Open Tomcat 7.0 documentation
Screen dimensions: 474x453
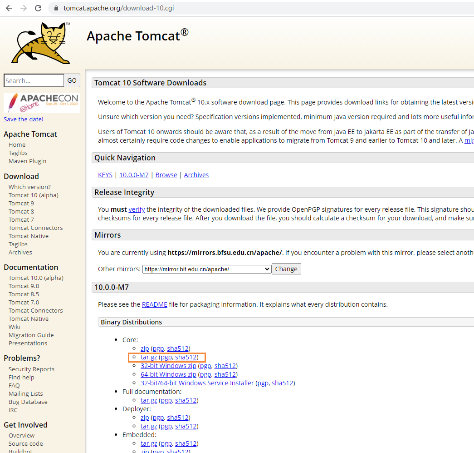[24, 302]
